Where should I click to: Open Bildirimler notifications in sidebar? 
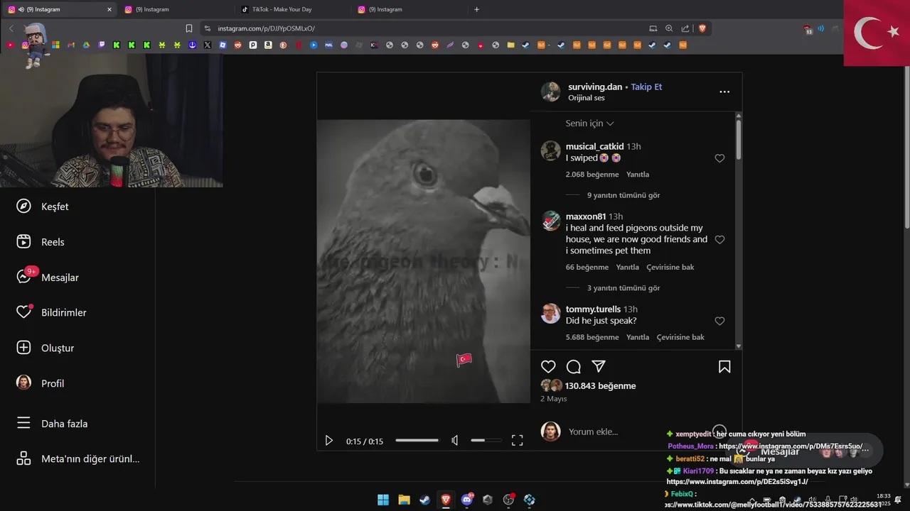pyautogui.click(x=51, y=312)
